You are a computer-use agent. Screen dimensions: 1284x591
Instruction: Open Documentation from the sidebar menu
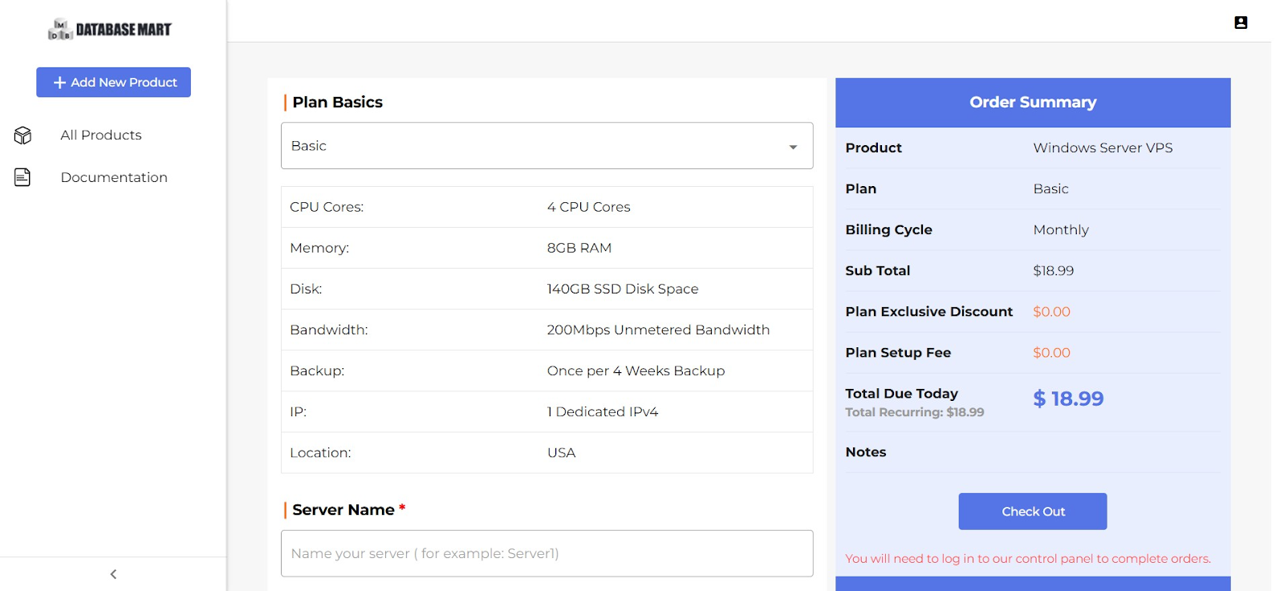click(114, 177)
